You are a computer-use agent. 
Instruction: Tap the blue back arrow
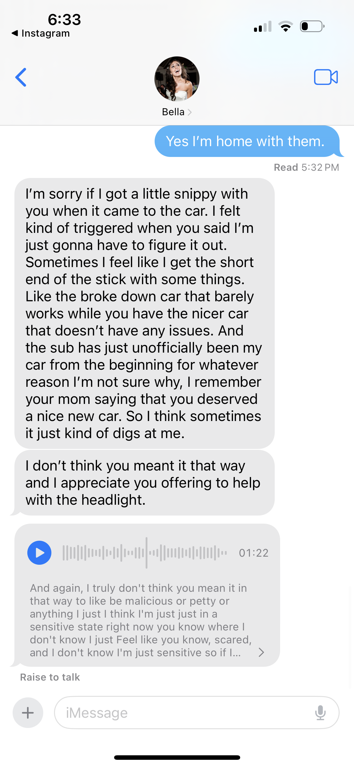pos(21,77)
